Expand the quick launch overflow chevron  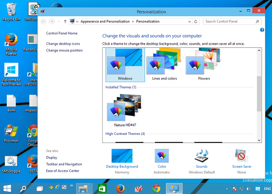(71, 185)
